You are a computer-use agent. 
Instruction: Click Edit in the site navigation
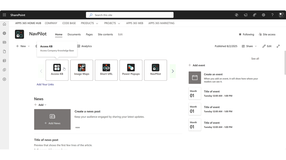click(120, 34)
